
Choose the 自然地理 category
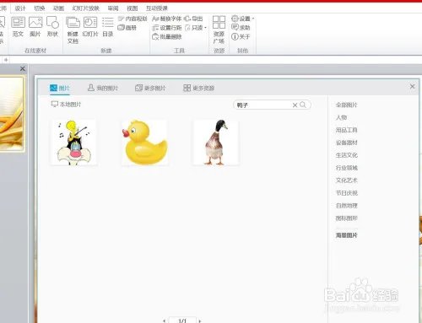point(347,206)
